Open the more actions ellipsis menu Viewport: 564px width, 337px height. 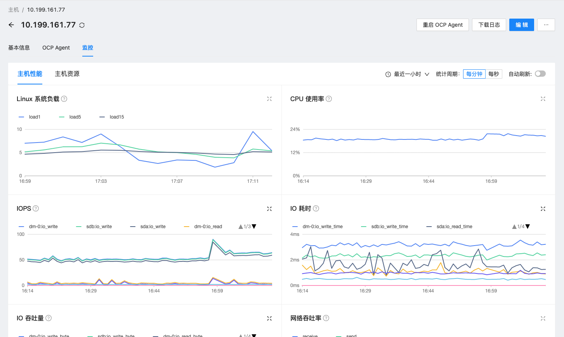(546, 25)
